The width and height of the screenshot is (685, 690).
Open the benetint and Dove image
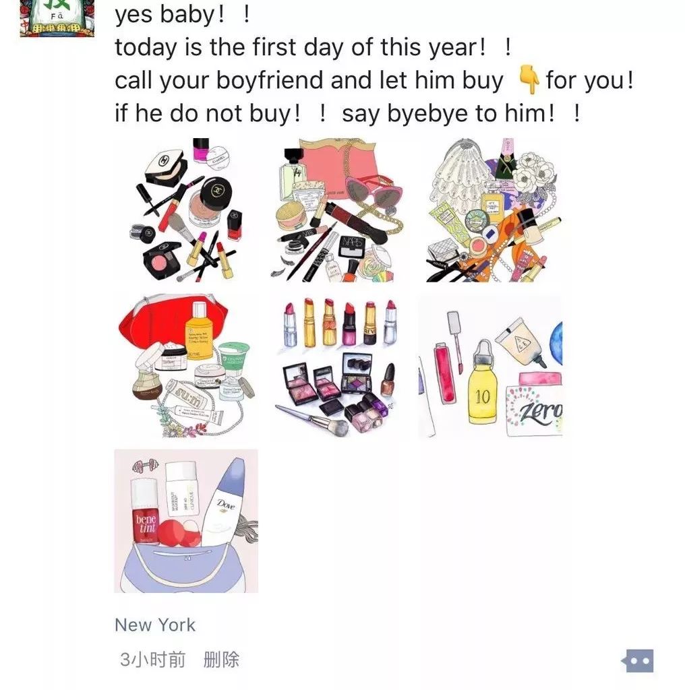[186, 521]
